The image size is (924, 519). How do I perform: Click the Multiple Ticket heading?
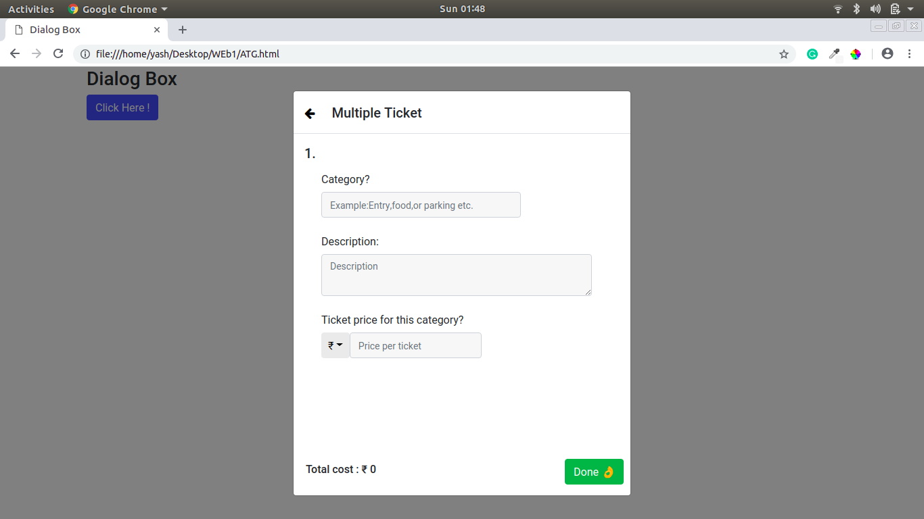click(377, 113)
